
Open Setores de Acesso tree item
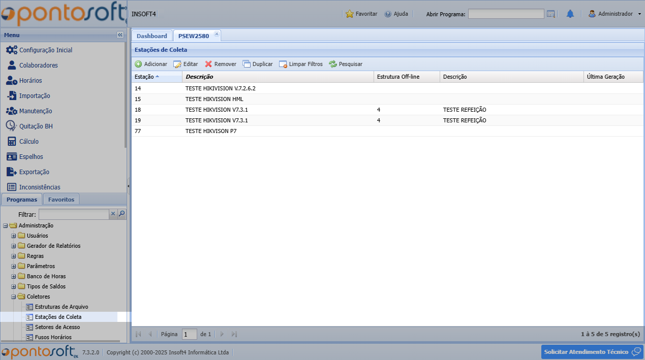click(x=57, y=327)
